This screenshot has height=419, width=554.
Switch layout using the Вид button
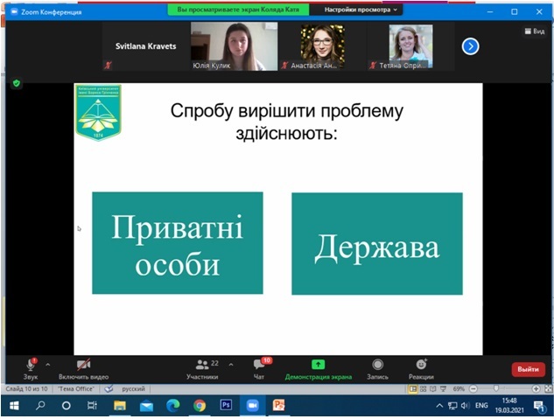click(534, 31)
